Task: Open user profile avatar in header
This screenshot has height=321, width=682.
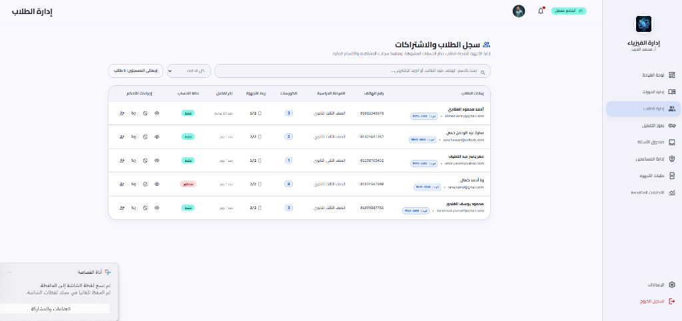Action: tap(518, 11)
